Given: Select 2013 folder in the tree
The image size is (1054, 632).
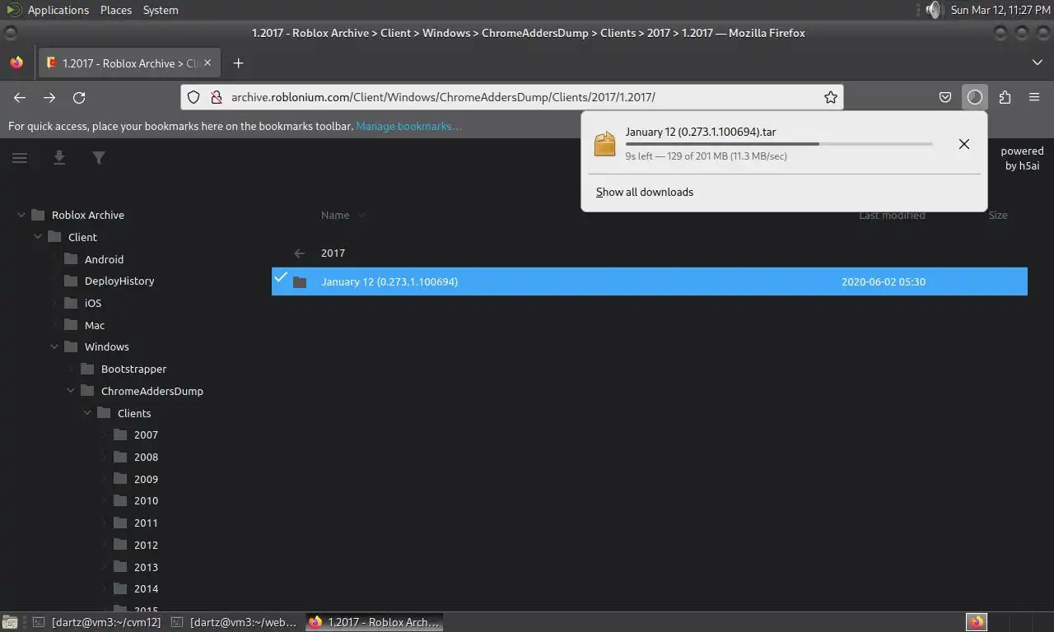Looking at the screenshot, I should tap(146, 567).
